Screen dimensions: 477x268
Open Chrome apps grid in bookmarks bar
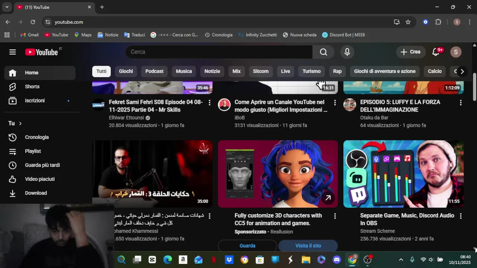7,35
